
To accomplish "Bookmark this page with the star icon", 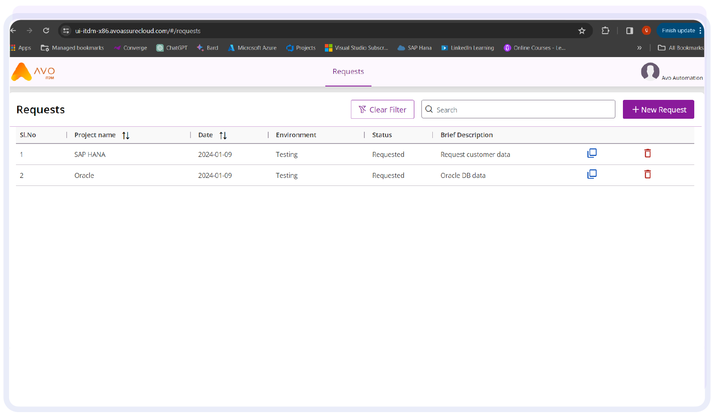I will pyautogui.click(x=582, y=31).
